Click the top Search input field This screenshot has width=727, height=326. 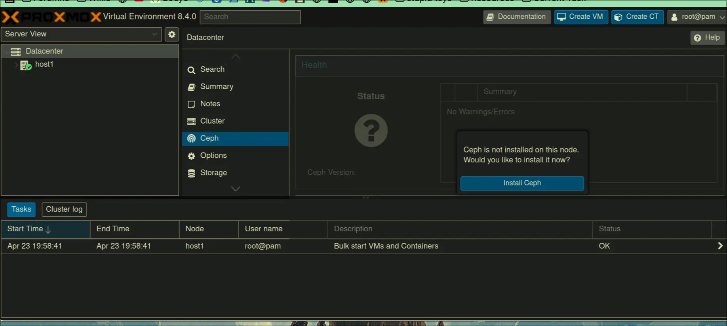(x=250, y=17)
